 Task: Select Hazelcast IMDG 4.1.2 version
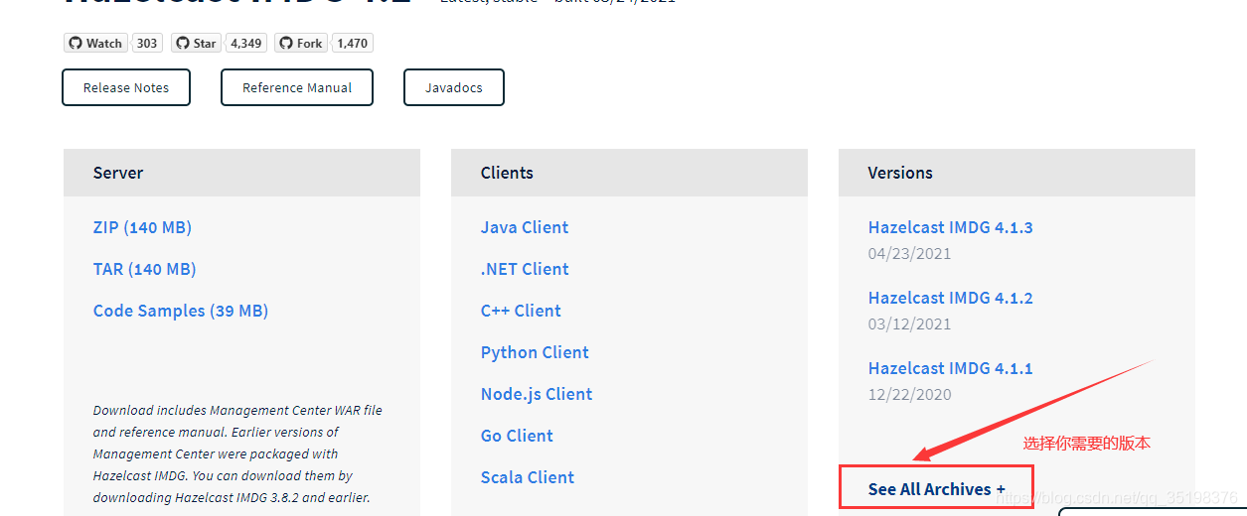(x=951, y=298)
